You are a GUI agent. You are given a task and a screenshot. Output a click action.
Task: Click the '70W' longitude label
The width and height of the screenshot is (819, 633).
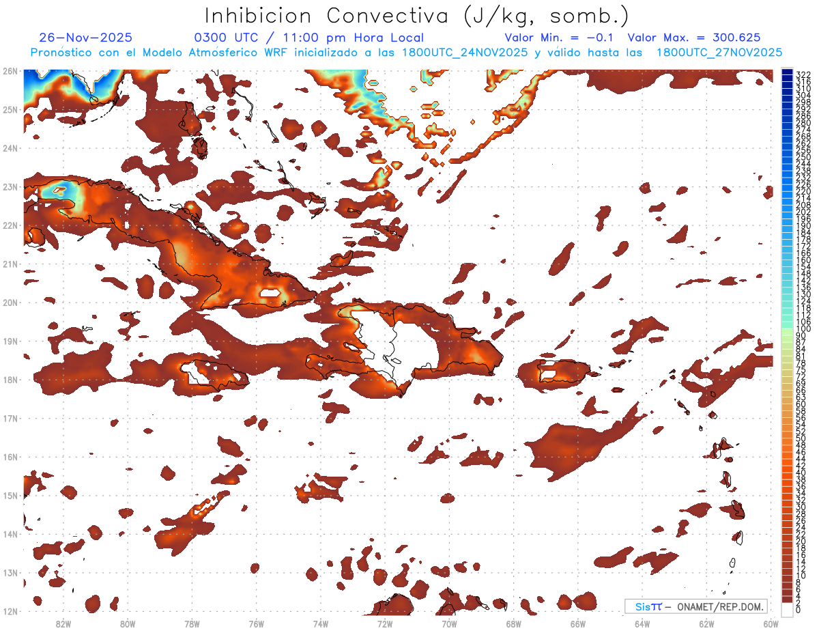point(449,623)
